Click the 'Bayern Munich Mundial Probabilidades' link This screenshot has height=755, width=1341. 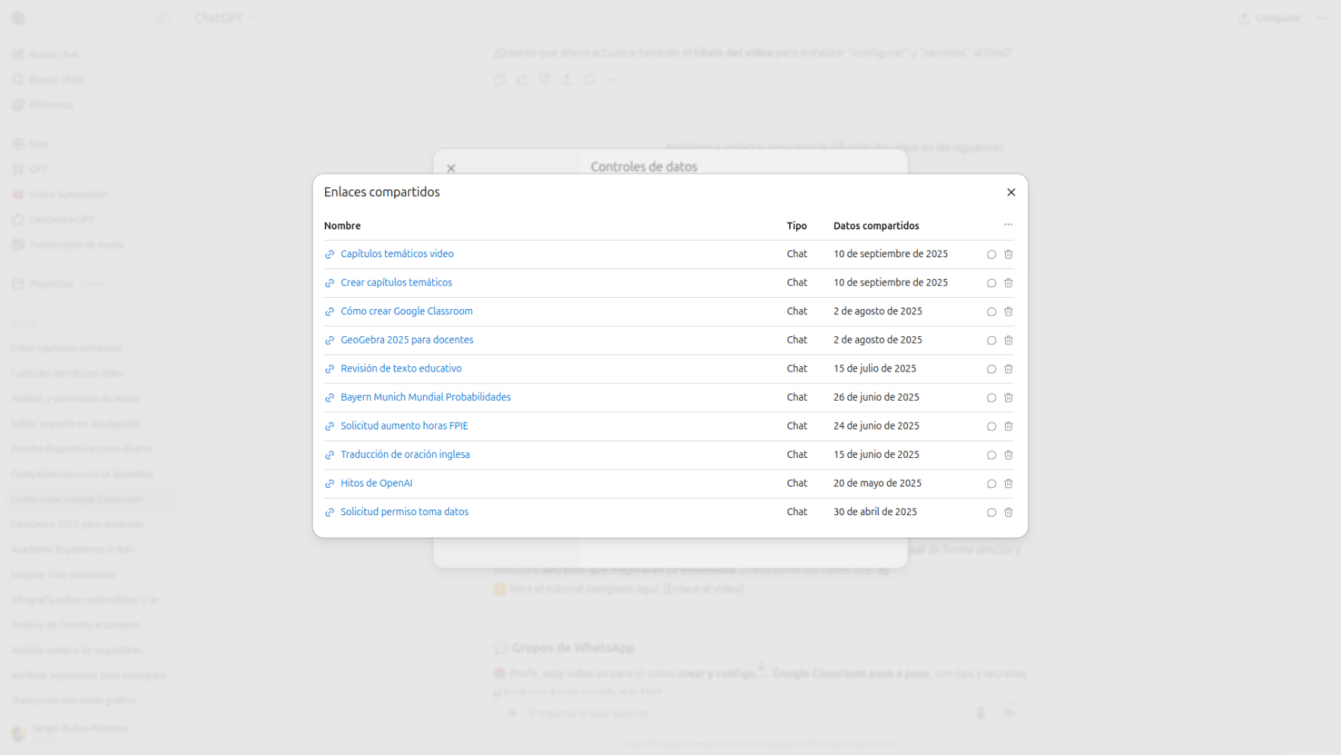click(425, 397)
